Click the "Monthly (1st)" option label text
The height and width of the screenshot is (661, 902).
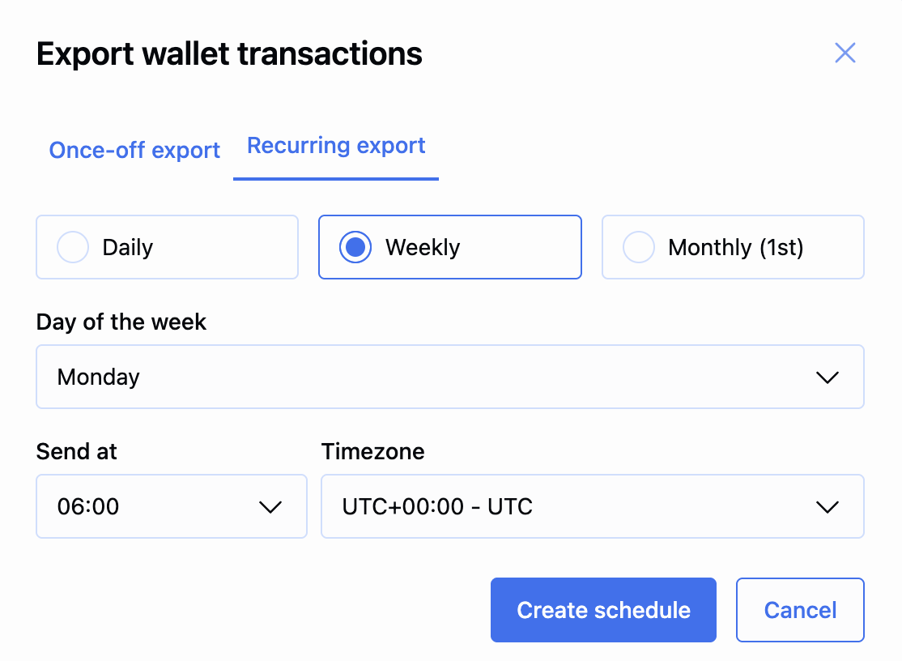tap(735, 247)
